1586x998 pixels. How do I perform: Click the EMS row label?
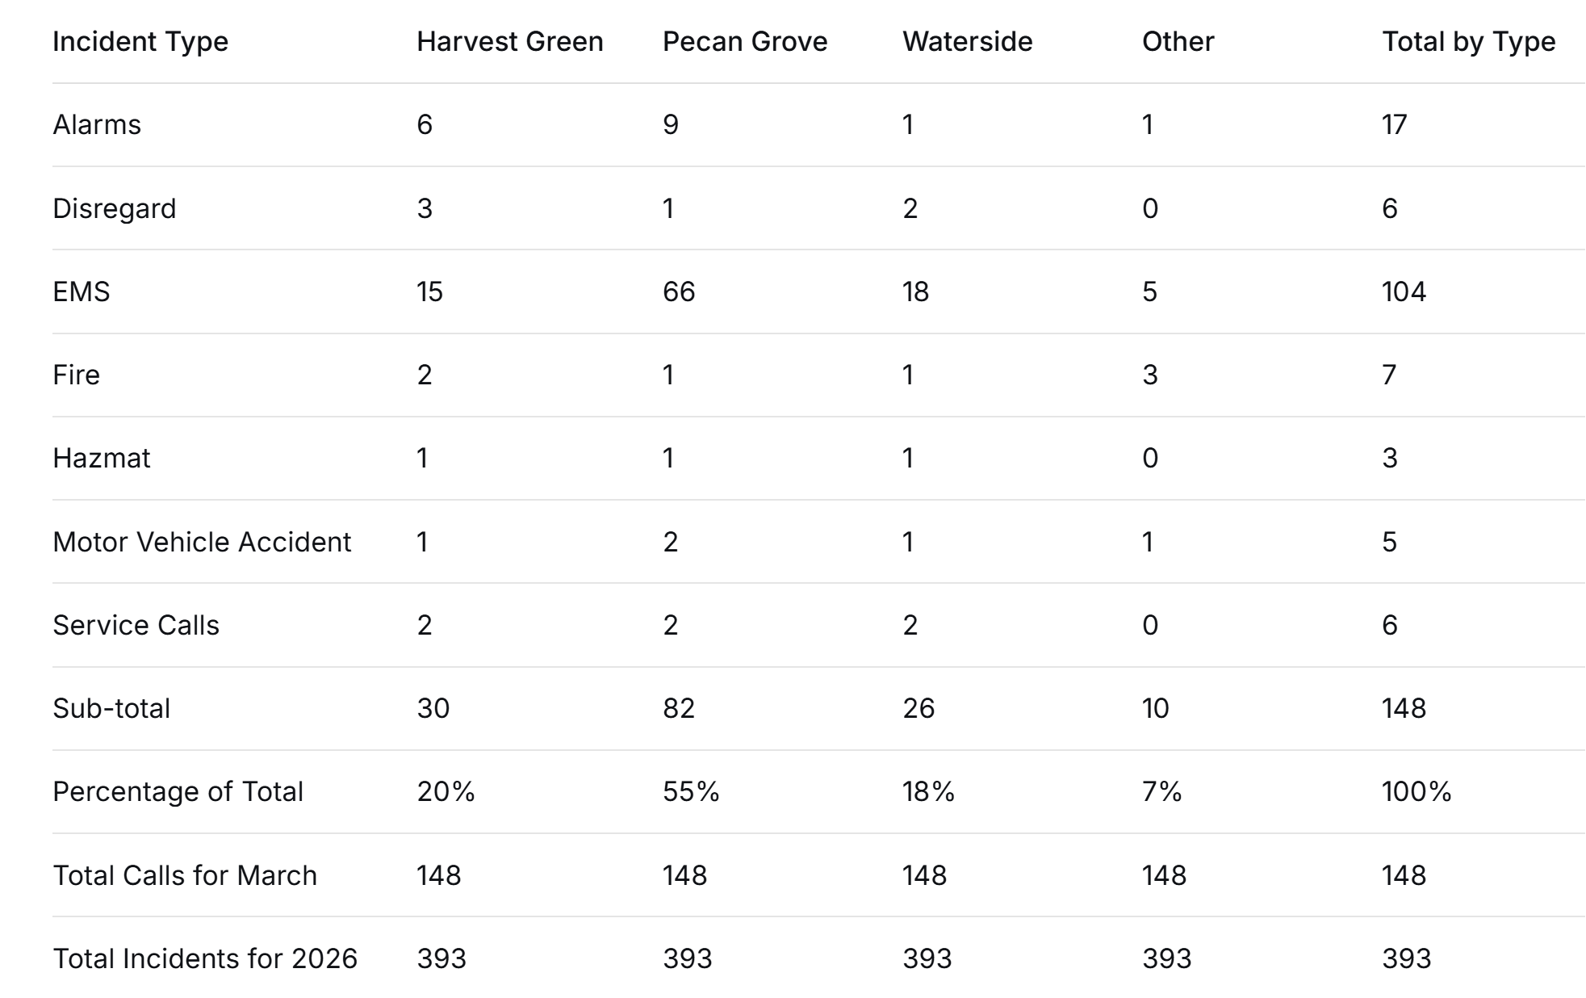click(81, 291)
